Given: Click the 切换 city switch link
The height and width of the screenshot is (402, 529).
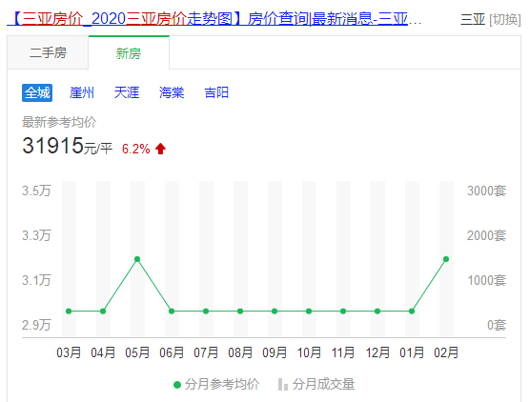Looking at the screenshot, I should click(x=505, y=20).
